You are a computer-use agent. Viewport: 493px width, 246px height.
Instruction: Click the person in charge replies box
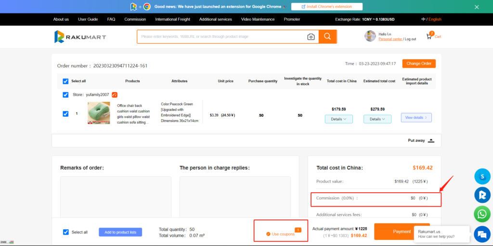pos(235,197)
